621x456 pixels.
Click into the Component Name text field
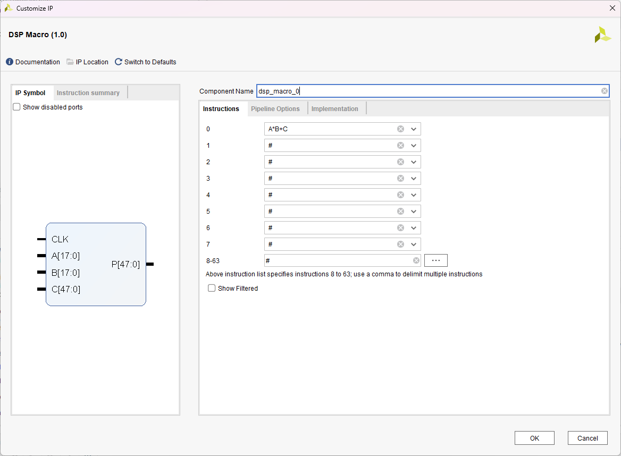(x=425, y=91)
